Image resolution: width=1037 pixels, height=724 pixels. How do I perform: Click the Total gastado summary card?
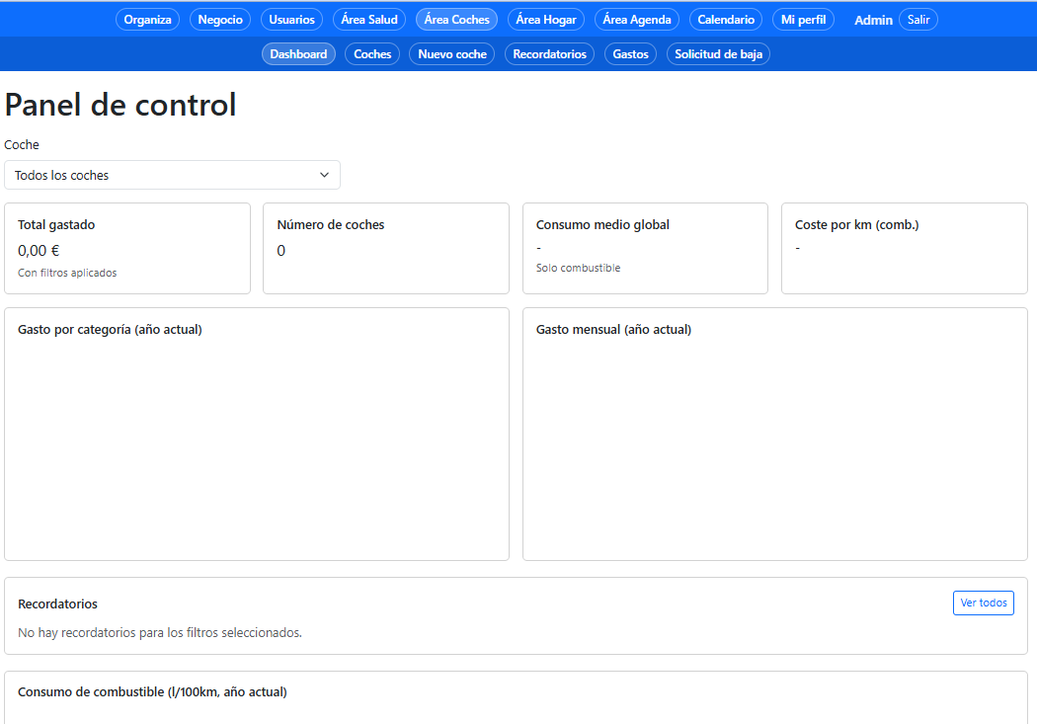(x=127, y=249)
